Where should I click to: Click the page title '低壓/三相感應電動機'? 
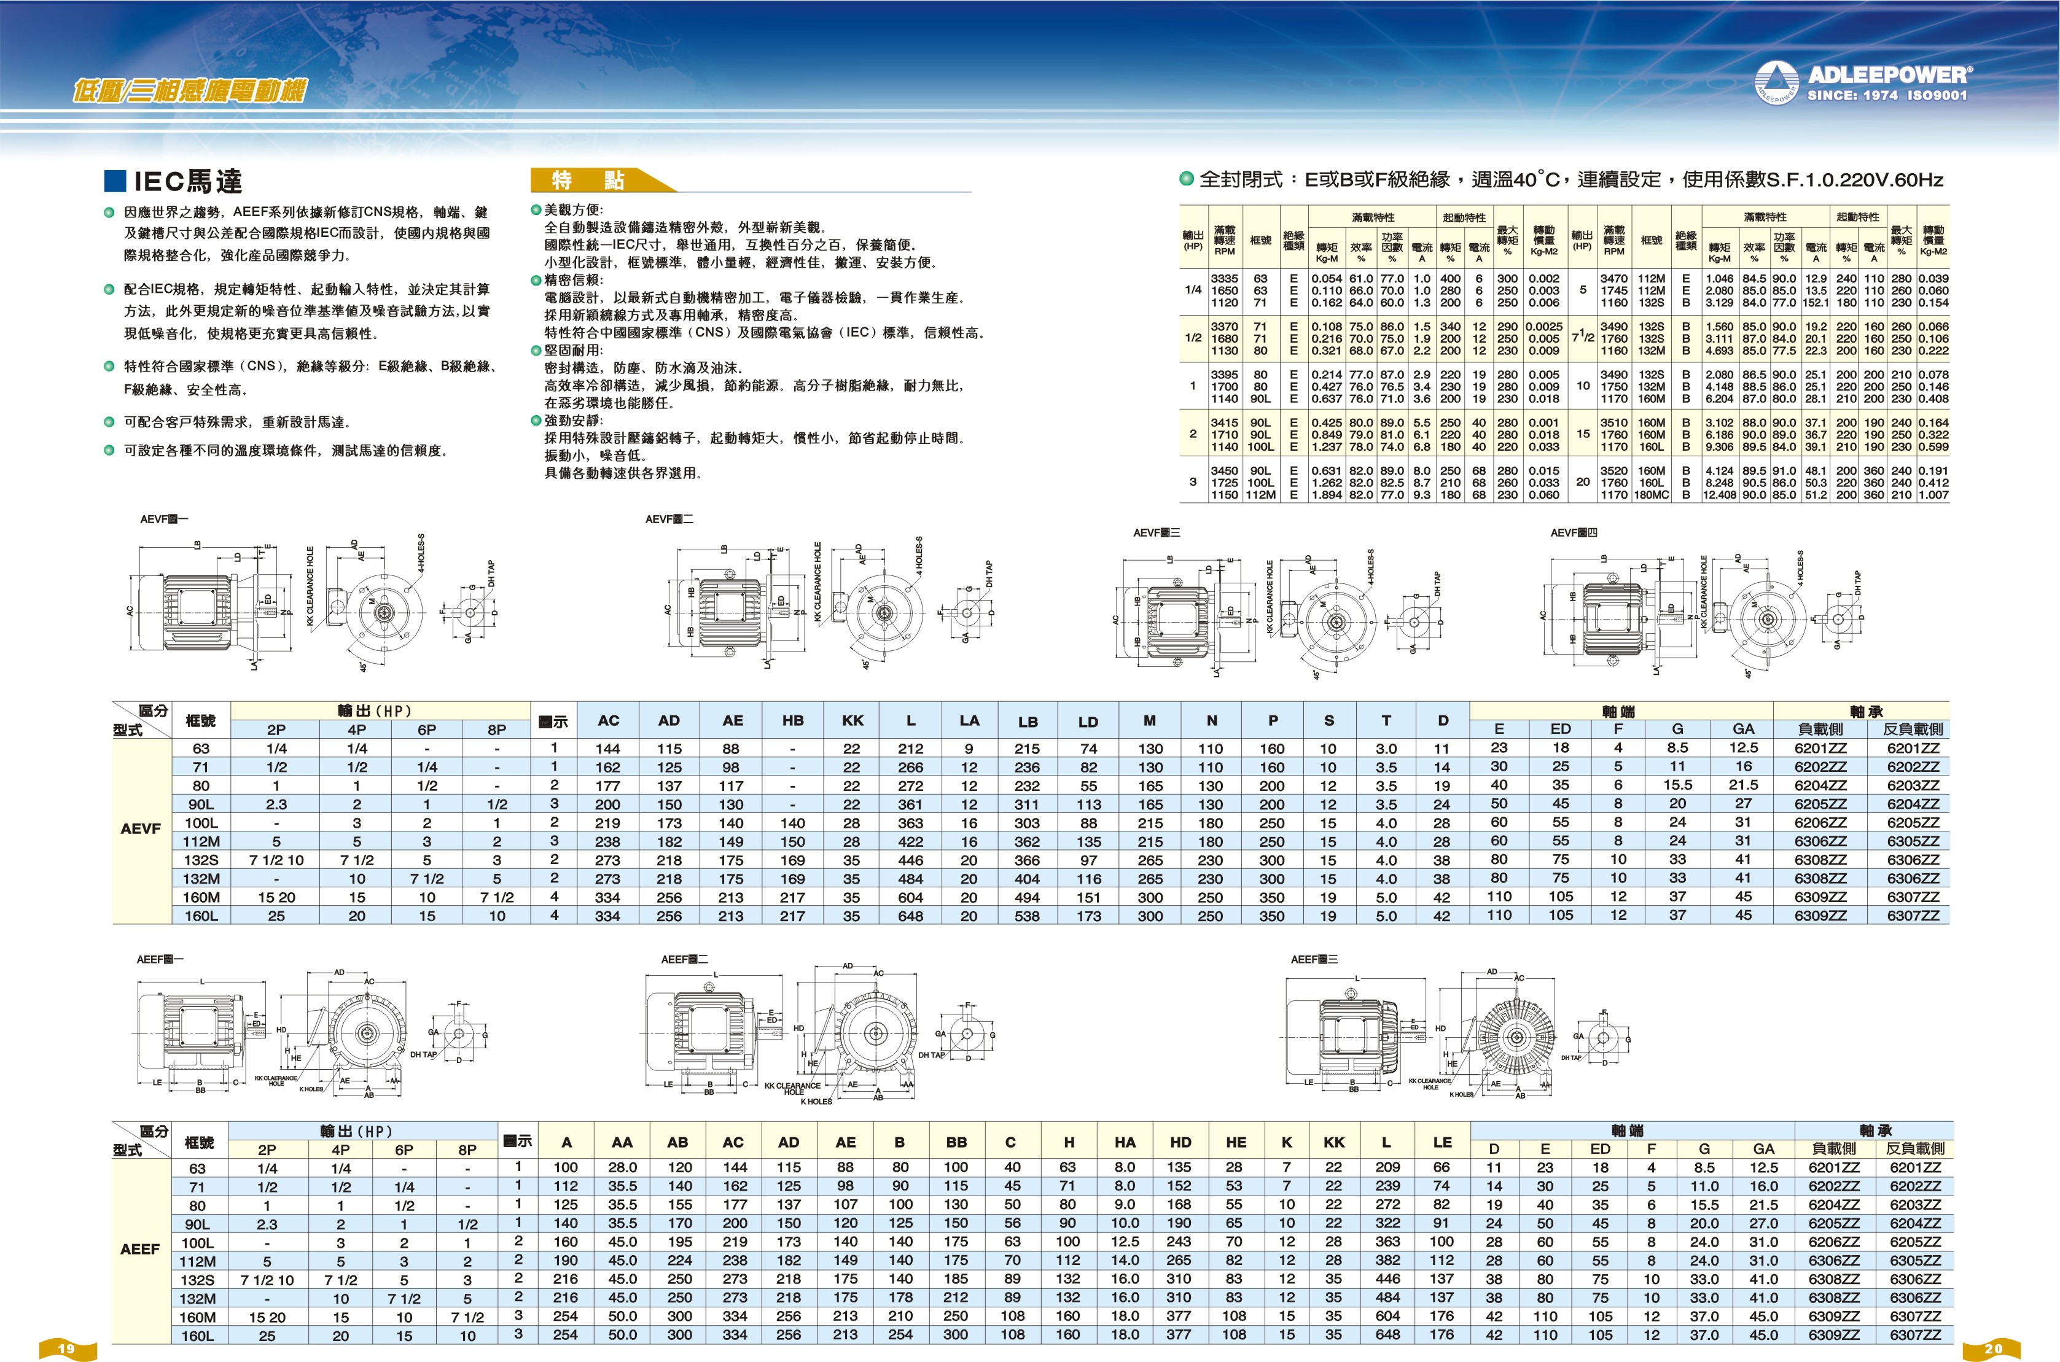tap(189, 90)
